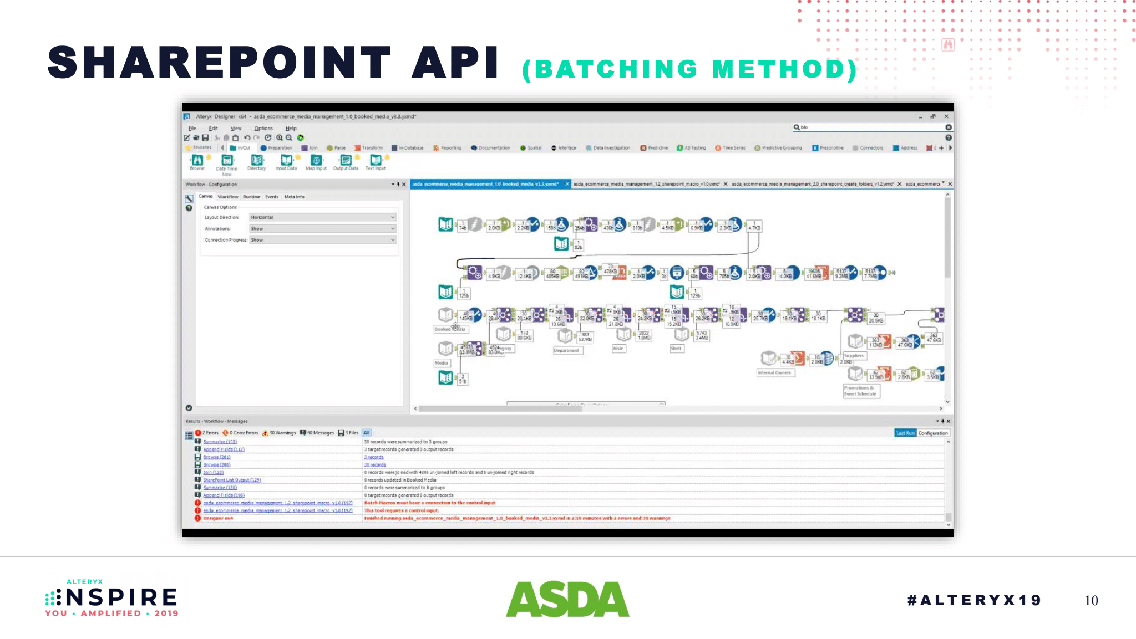1136x639 pixels.
Task: Open the Workflow Configuration panel options arrow
Action: (x=393, y=185)
